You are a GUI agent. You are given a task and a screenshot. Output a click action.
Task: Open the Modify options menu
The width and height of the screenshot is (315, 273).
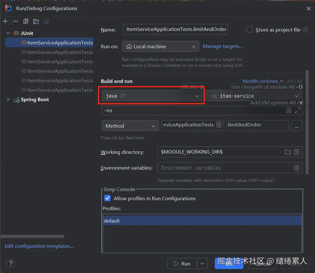(x=263, y=81)
